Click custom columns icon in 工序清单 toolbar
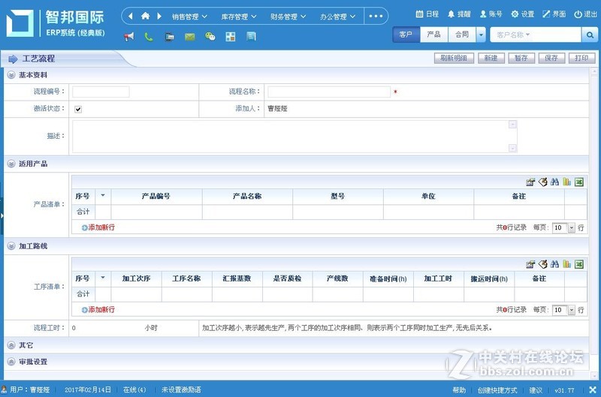This screenshot has width=601, height=397. click(530, 264)
